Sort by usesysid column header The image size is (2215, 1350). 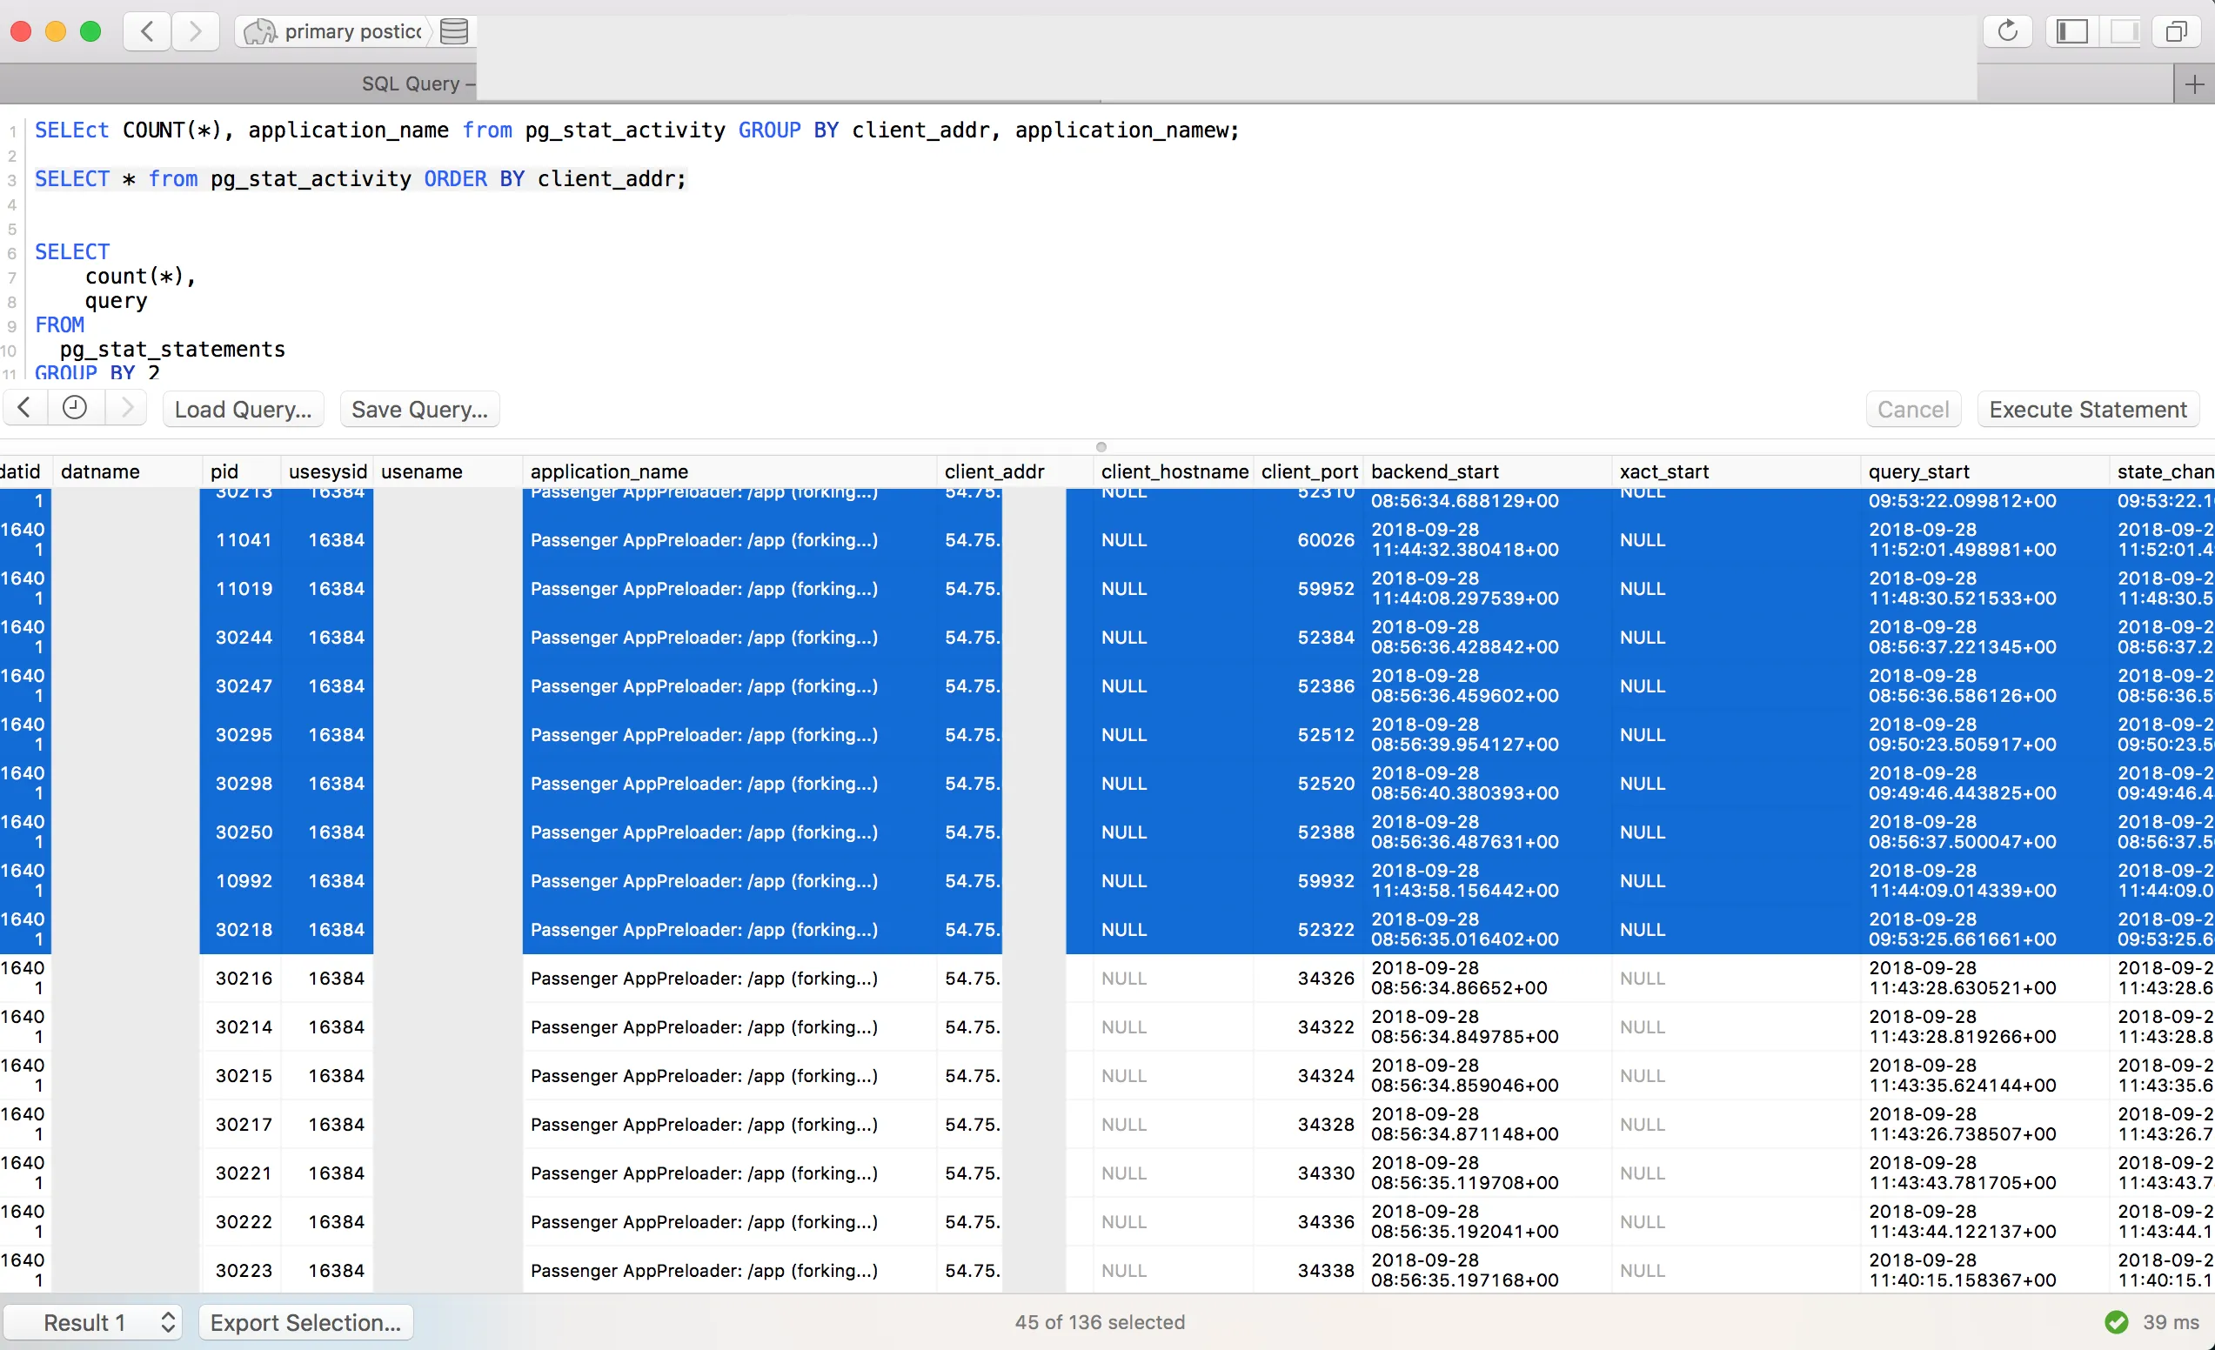(327, 471)
